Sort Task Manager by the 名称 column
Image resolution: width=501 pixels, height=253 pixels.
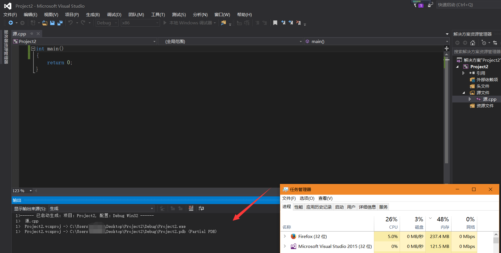pos(327,223)
